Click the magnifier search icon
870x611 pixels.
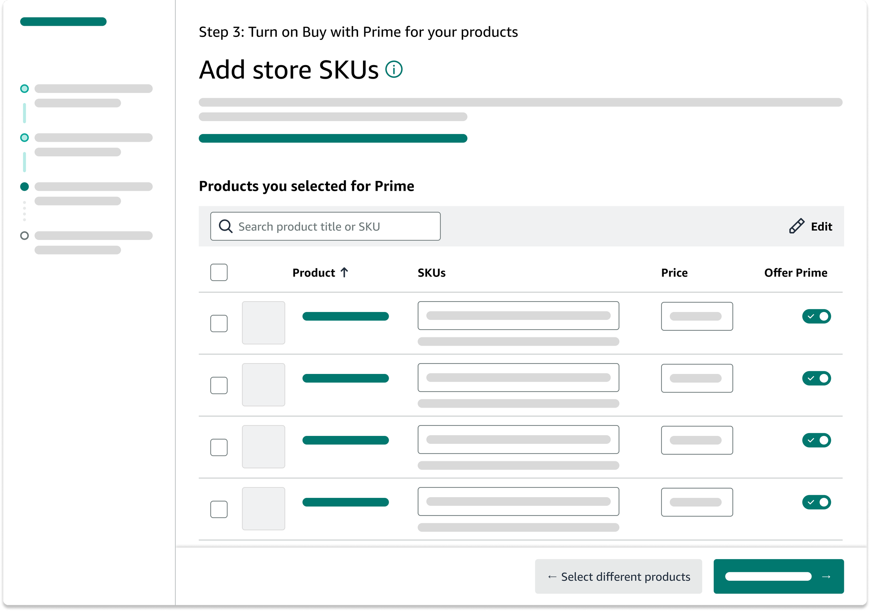pos(226,226)
